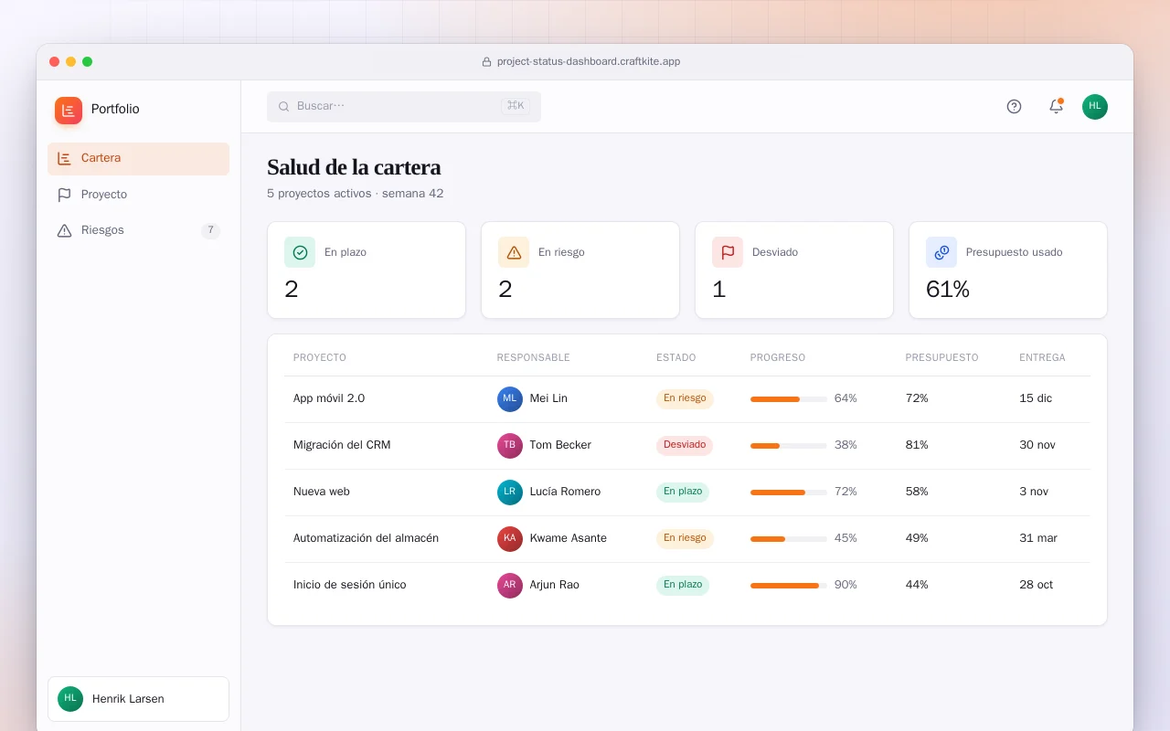Click the En plazo checkmark card icon
The width and height of the screenshot is (1170, 731).
[300, 252]
